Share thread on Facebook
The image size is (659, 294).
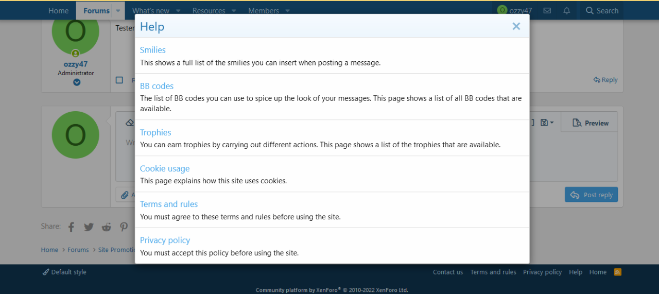point(72,227)
